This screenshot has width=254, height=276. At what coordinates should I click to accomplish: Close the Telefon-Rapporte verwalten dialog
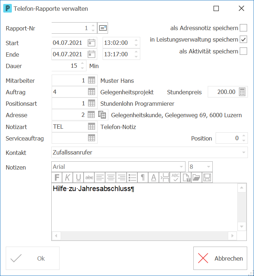(x=241, y=9)
